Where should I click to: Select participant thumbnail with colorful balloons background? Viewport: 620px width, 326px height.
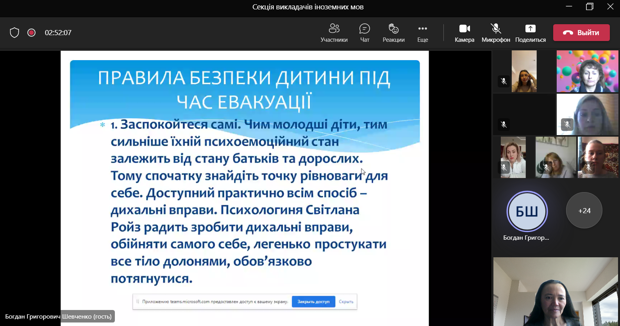click(587, 71)
